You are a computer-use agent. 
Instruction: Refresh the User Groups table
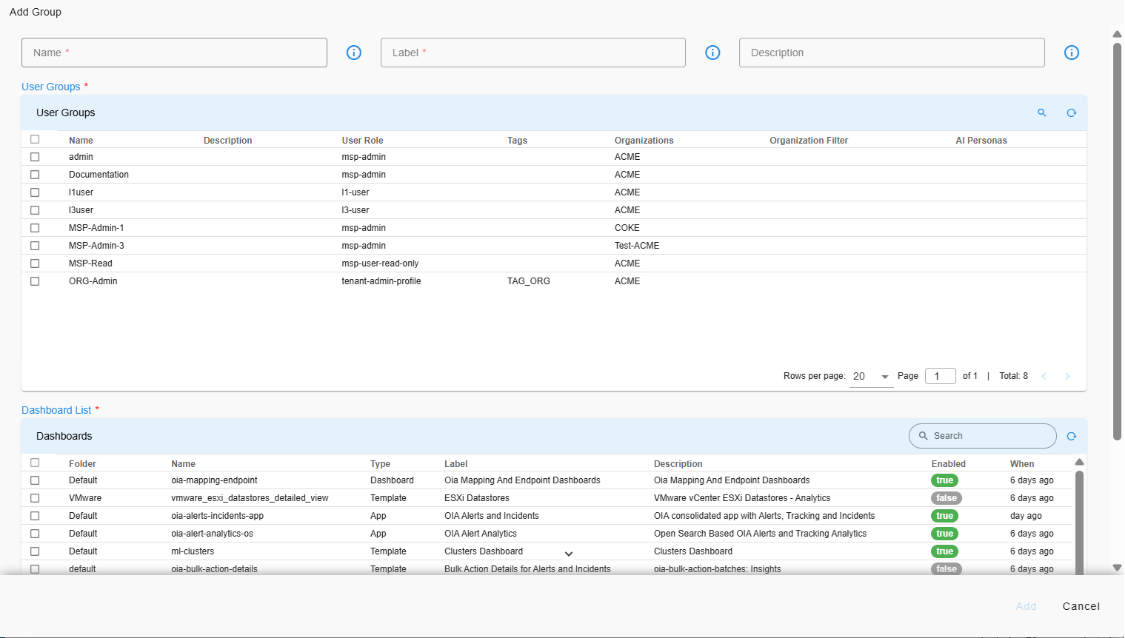(x=1071, y=113)
